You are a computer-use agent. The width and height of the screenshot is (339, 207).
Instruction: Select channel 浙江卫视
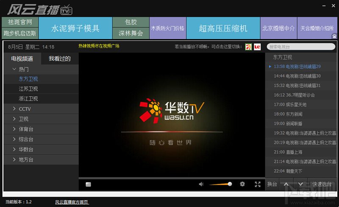(x=41, y=99)
